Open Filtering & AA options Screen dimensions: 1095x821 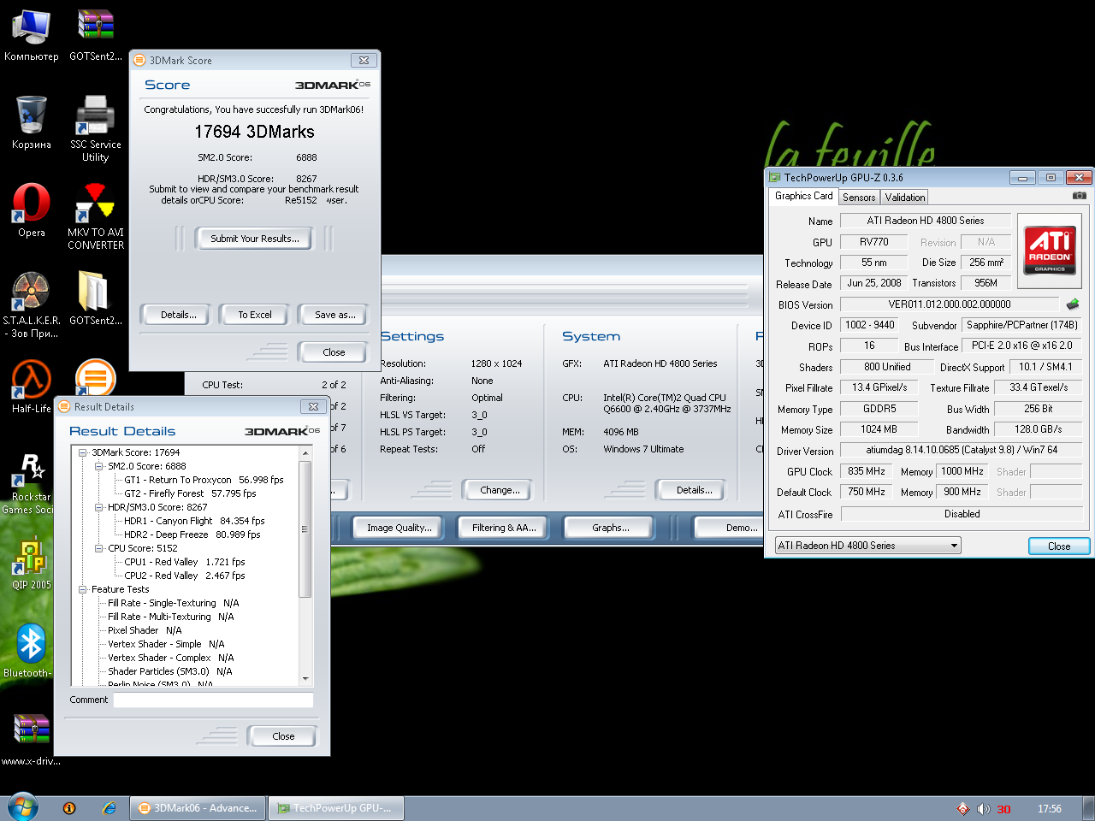pyautogui.click(x=504, y=528)
